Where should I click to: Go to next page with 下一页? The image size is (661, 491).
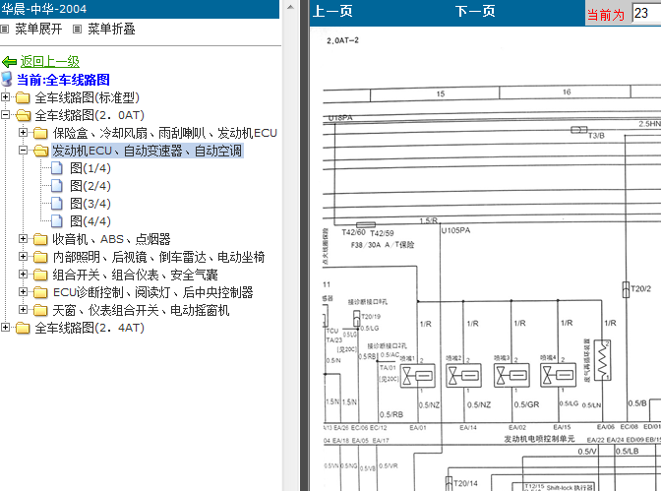coord(475,13)
